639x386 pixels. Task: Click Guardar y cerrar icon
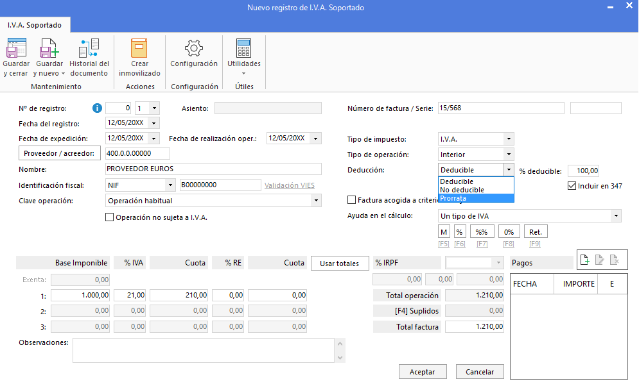point(16,48)
